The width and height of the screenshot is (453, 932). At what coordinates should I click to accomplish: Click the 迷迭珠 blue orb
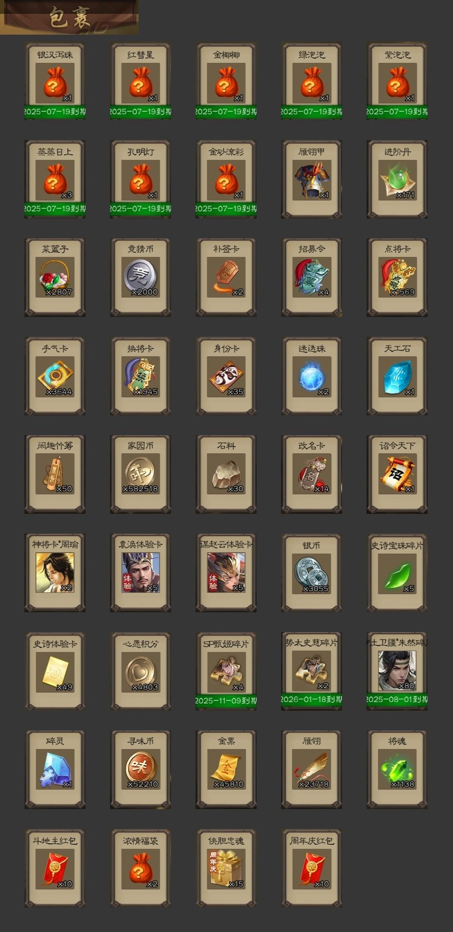[312, 376]
